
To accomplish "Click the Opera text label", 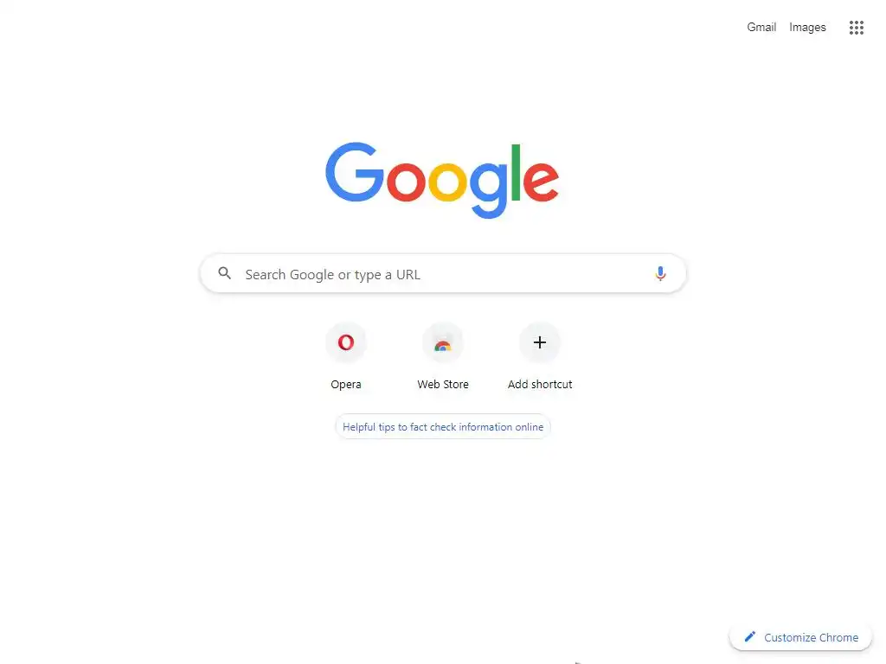I will tap(346, 385).
